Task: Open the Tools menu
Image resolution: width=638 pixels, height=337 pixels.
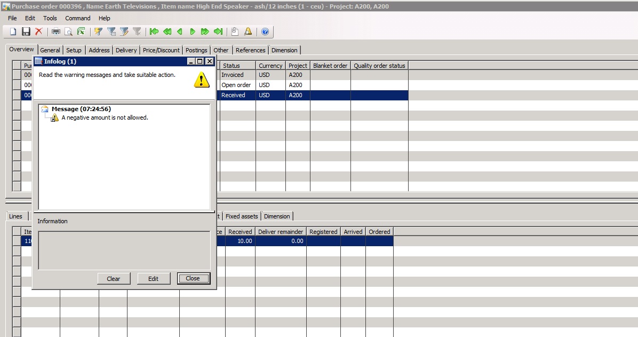Action: 50,18
